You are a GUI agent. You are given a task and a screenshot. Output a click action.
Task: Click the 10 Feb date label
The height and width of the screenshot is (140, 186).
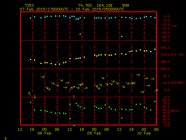click(x=144, y=133)
